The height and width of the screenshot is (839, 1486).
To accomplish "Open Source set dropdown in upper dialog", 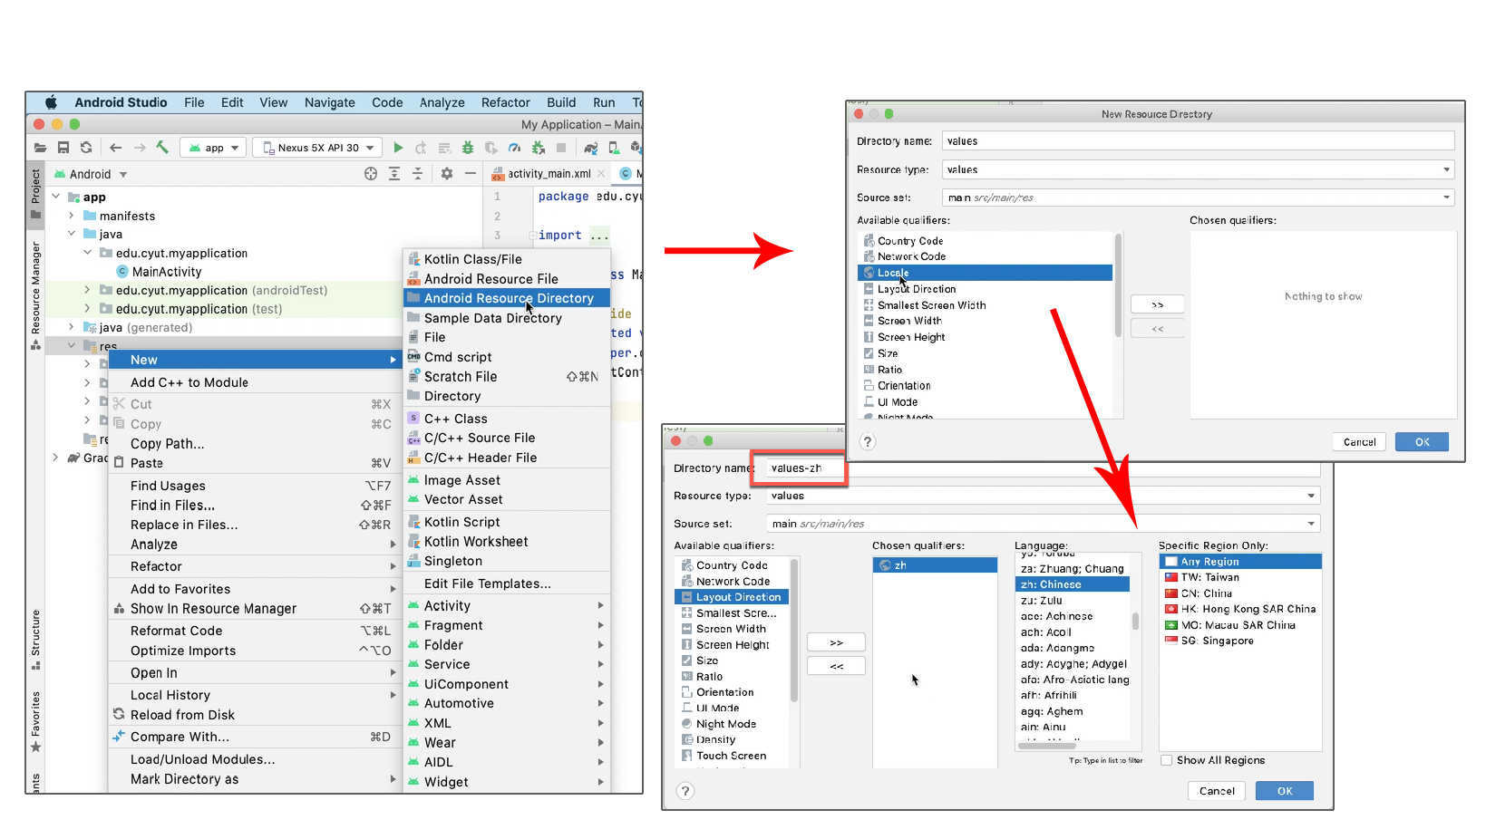I will [1199, 198].
